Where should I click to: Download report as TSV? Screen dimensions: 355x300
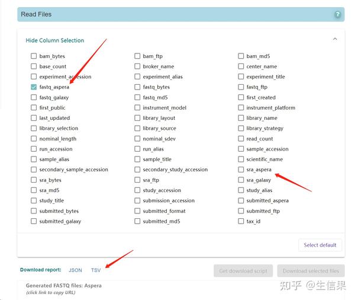[96, 270]
